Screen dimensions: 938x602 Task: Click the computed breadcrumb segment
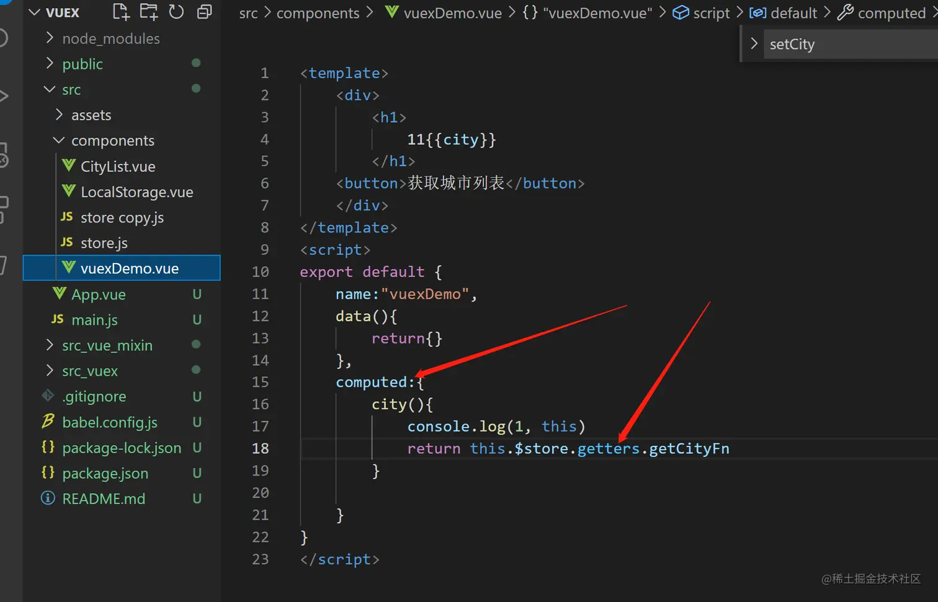tap(891, 13)
